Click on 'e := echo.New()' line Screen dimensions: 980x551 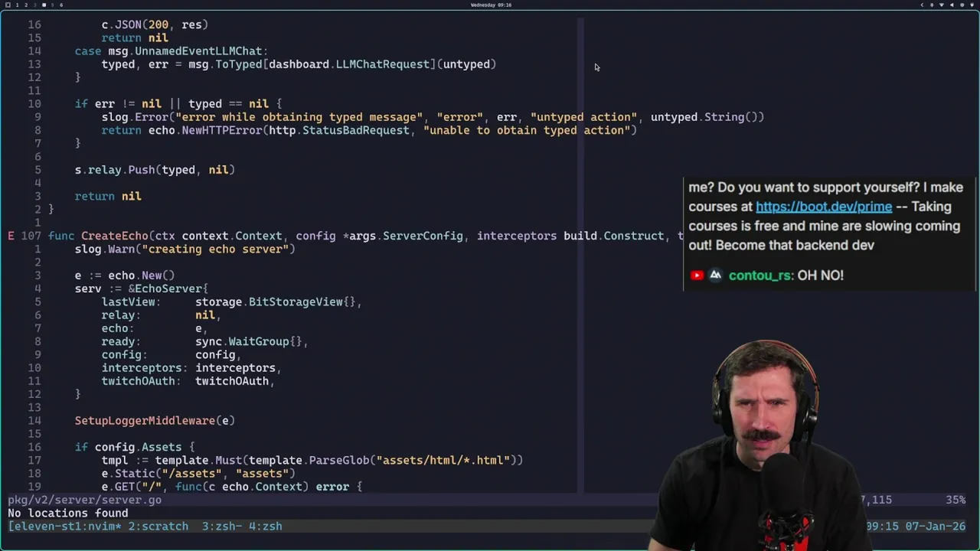pyautogui.click(x=125, y=275)
